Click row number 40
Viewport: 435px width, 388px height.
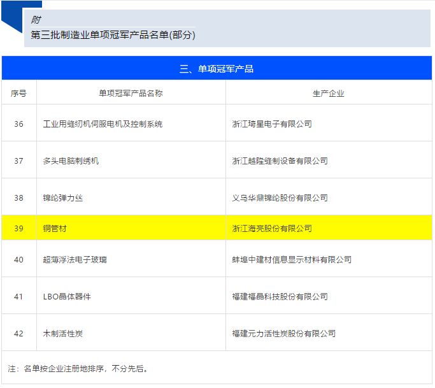click(x=18, y=259)
